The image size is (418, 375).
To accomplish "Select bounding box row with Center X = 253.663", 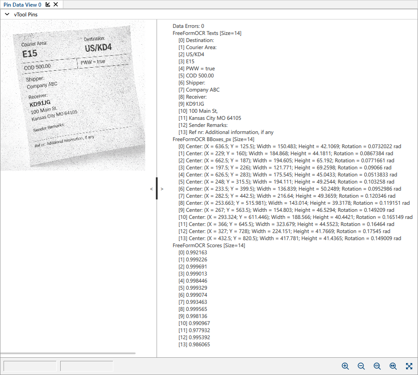I will [294, 203].
